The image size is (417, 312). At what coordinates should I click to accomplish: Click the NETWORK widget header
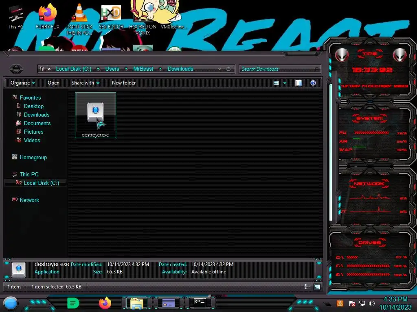point(369,184)
